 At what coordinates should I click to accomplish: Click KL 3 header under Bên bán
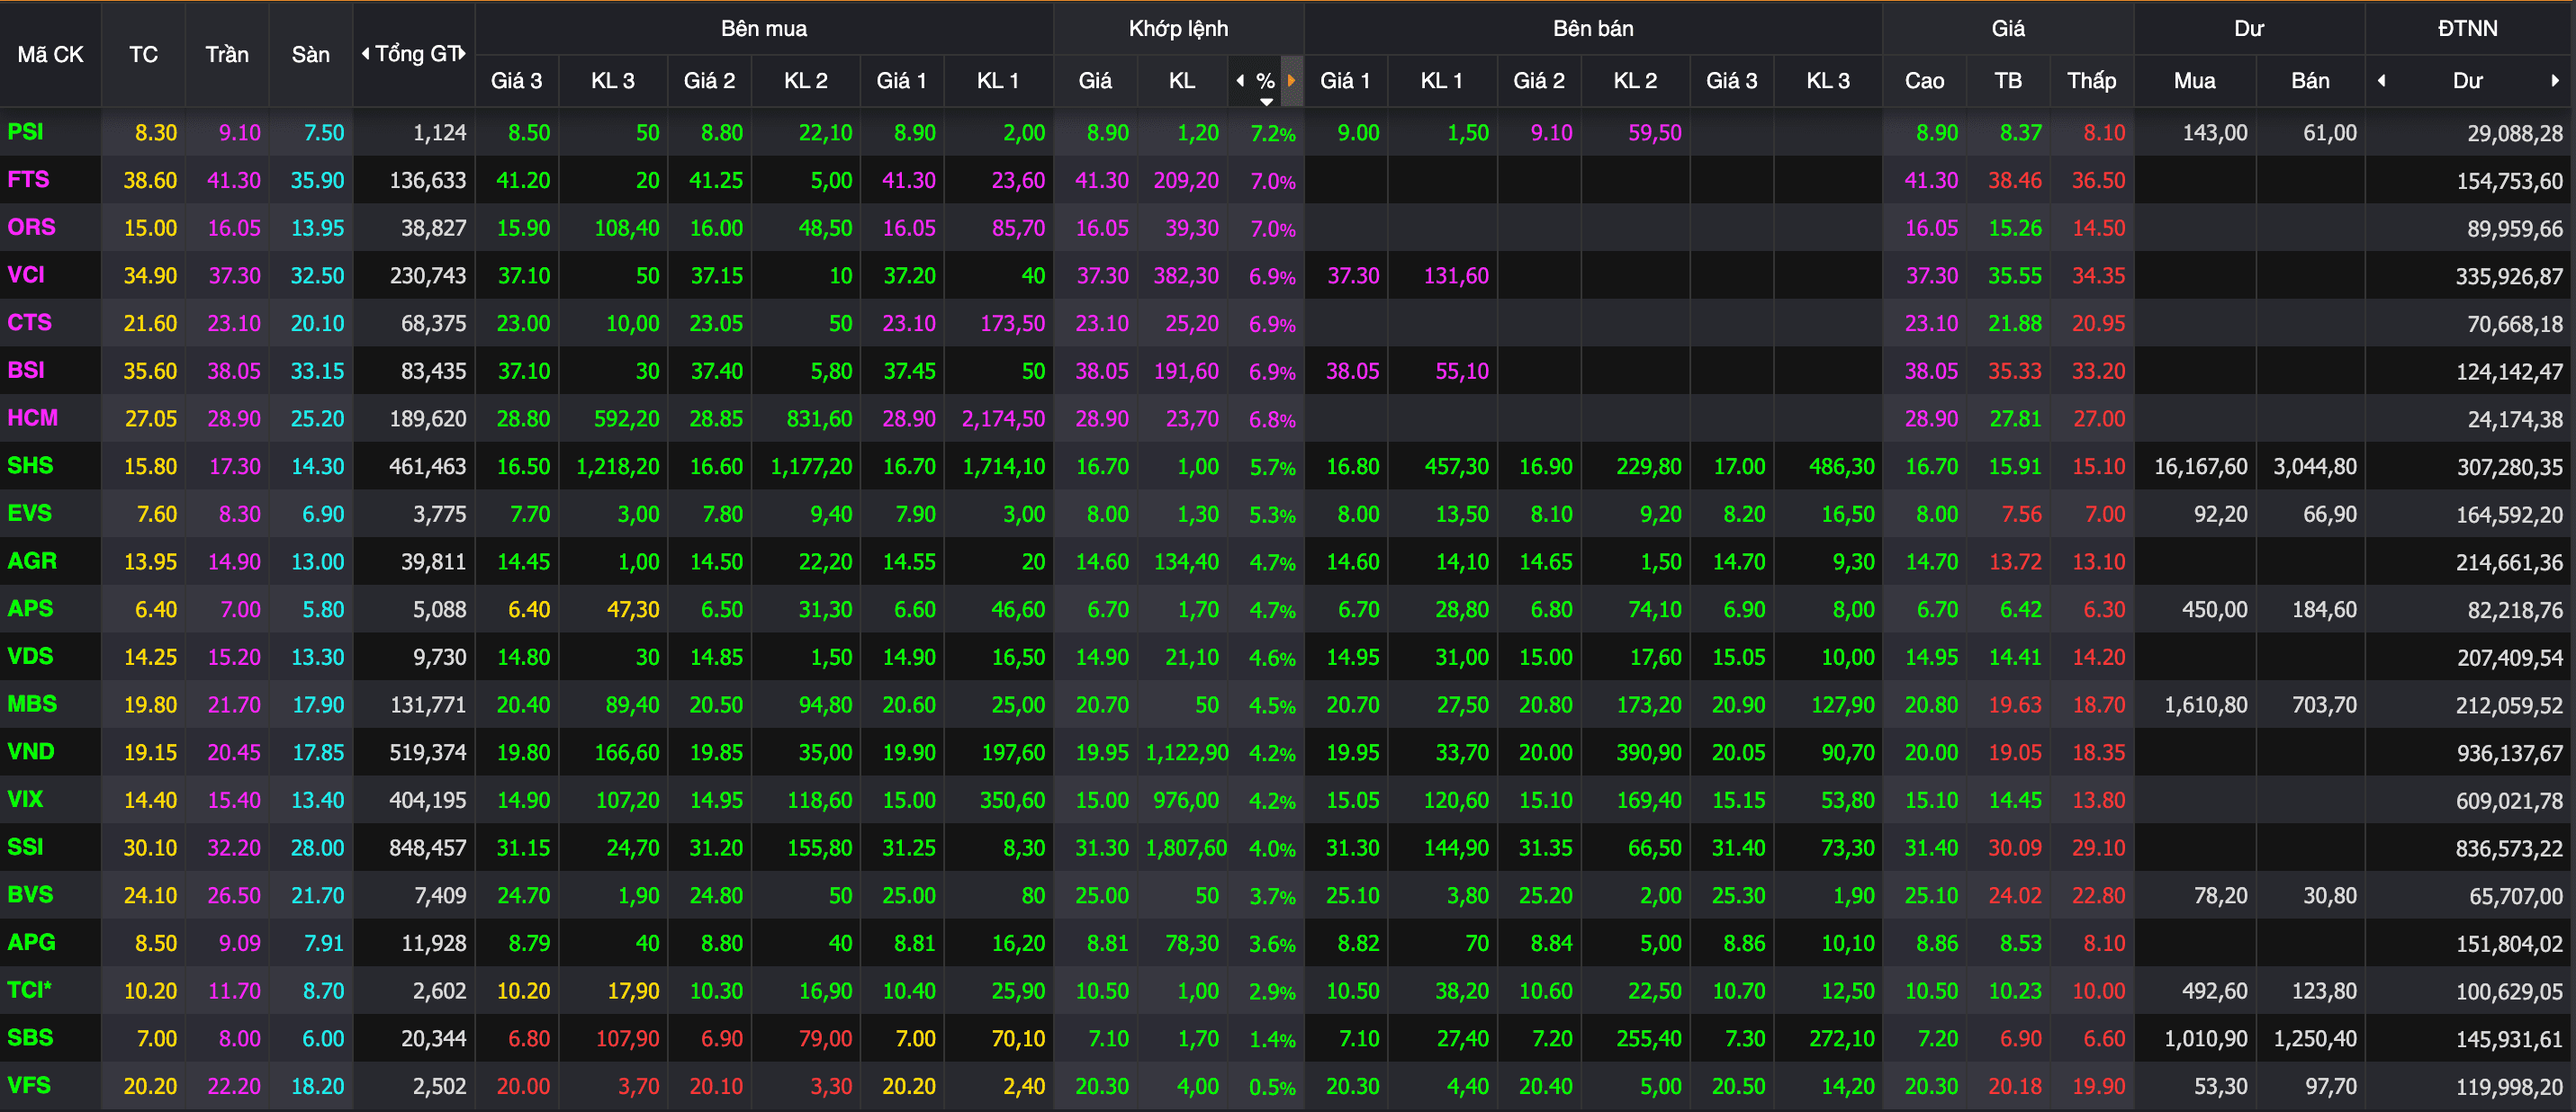tap(1828, 80)
